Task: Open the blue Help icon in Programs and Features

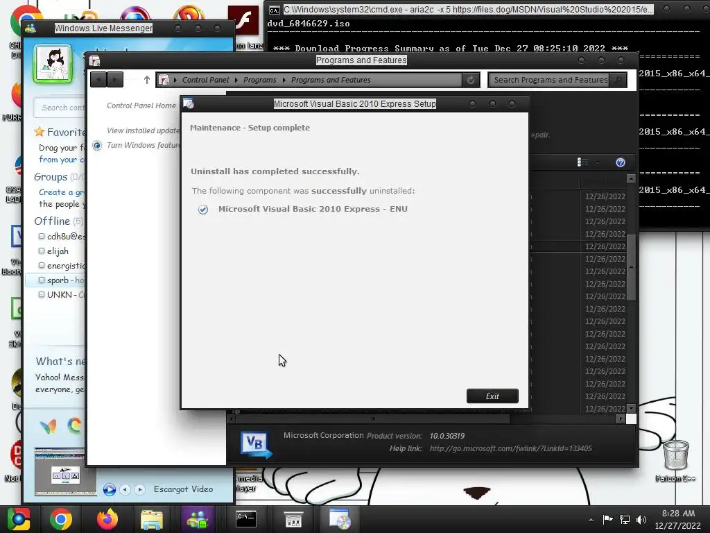Action: pos(621,162)
